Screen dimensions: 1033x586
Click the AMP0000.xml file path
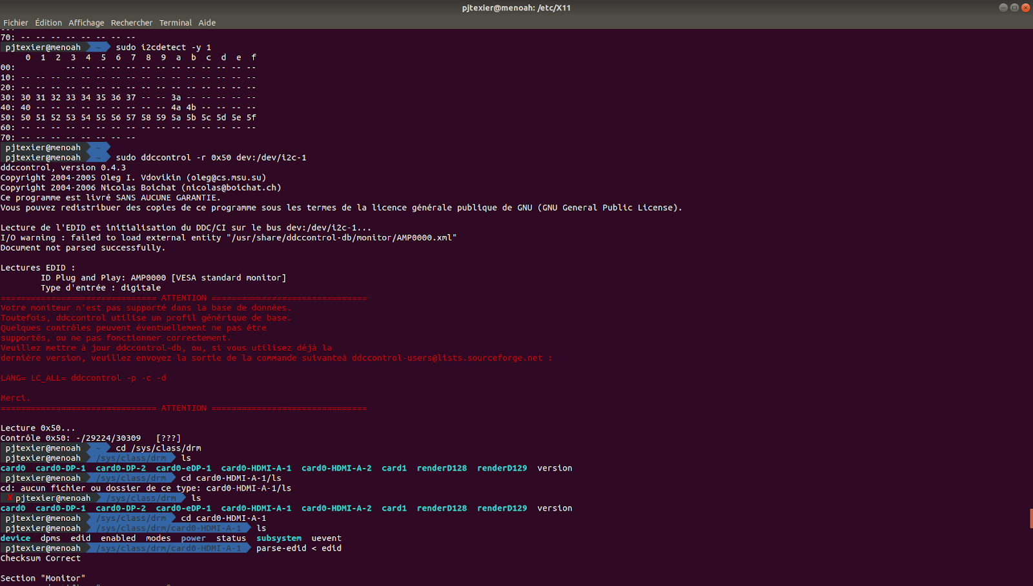(x=342, y=238)
